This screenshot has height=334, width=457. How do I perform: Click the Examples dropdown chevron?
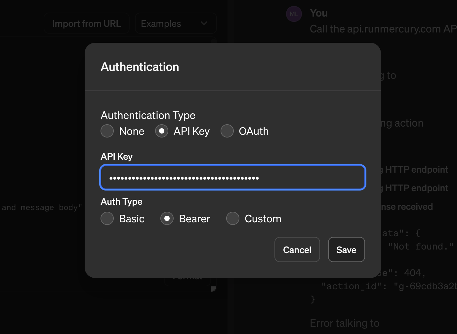[204, 23]
